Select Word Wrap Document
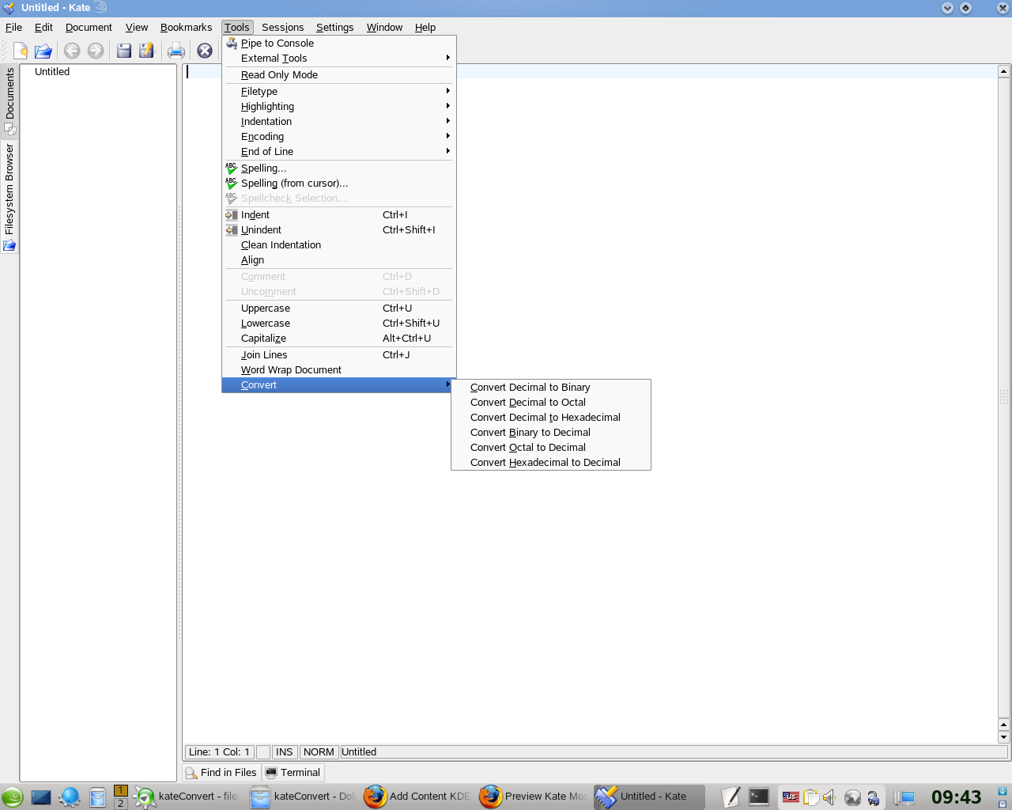1012x810 pixels. tap(338, 370)
